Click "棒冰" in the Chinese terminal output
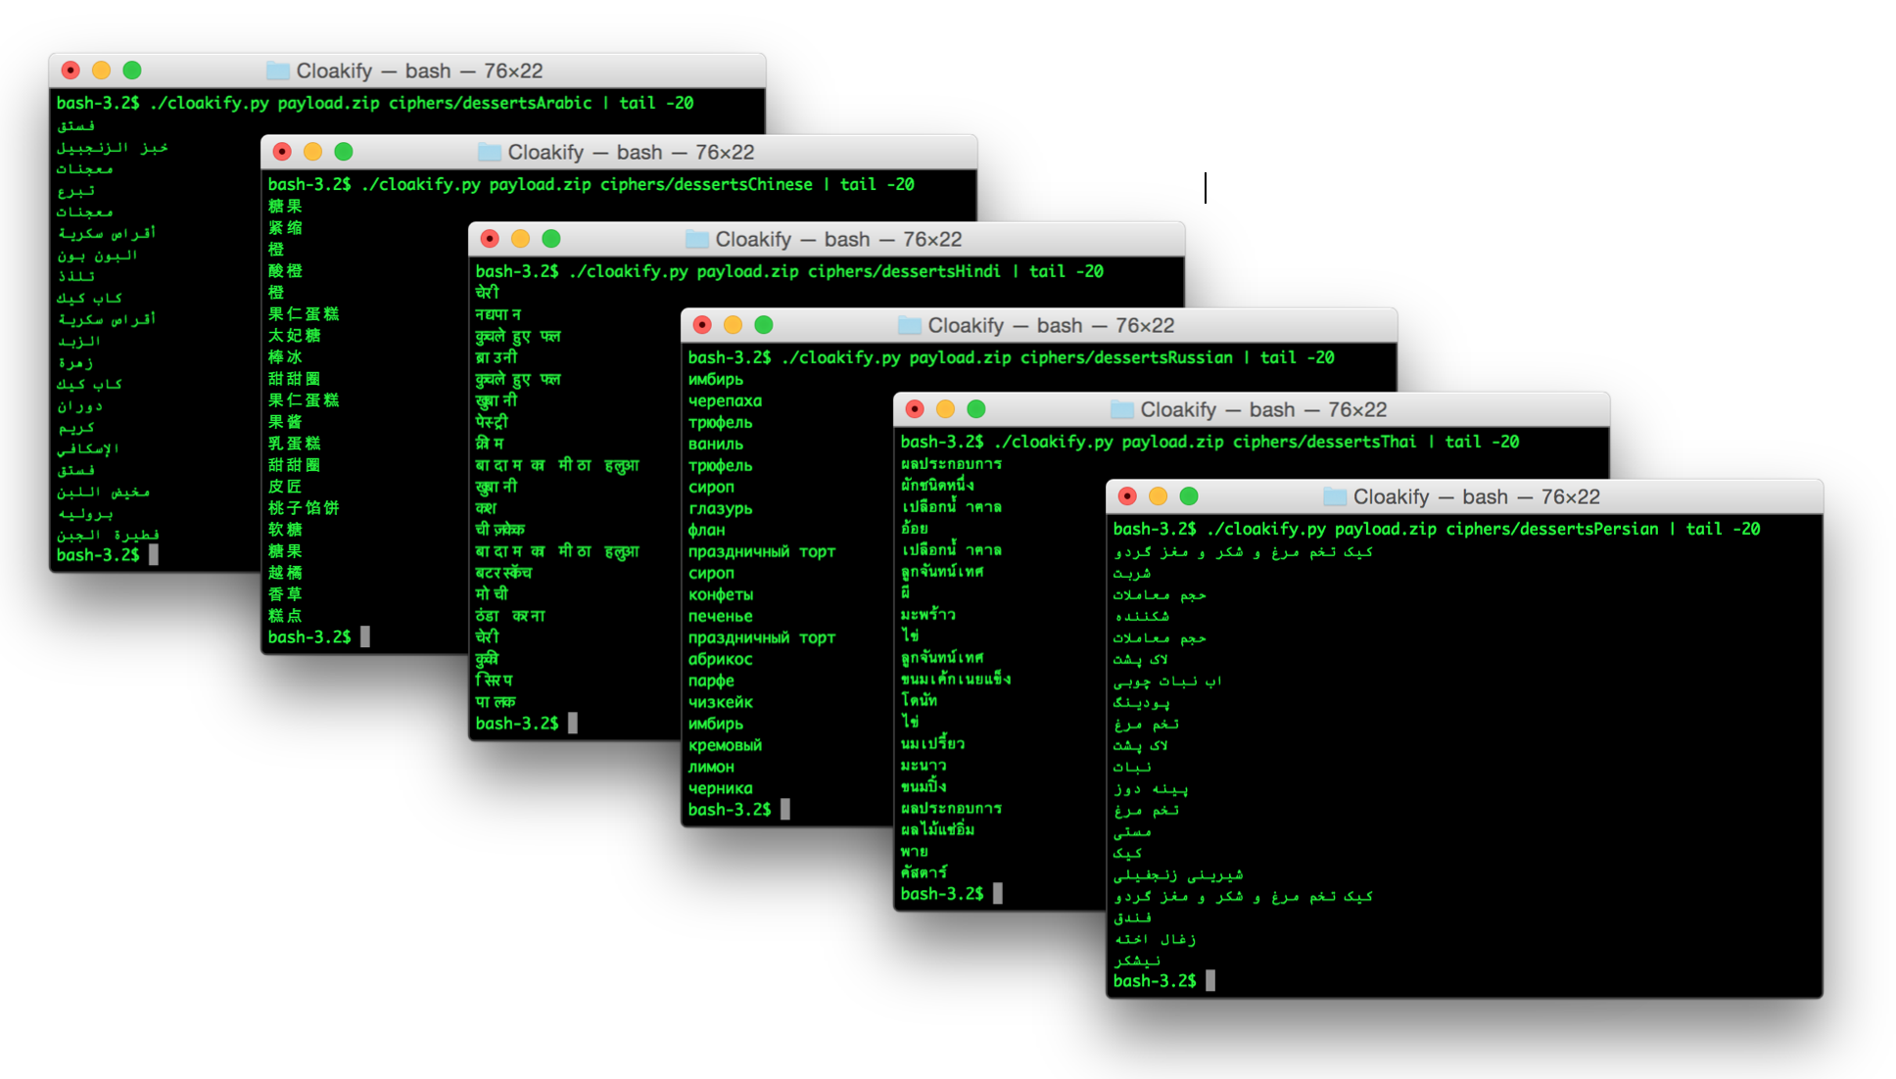 pyautogui.click(x=285, y=356)
